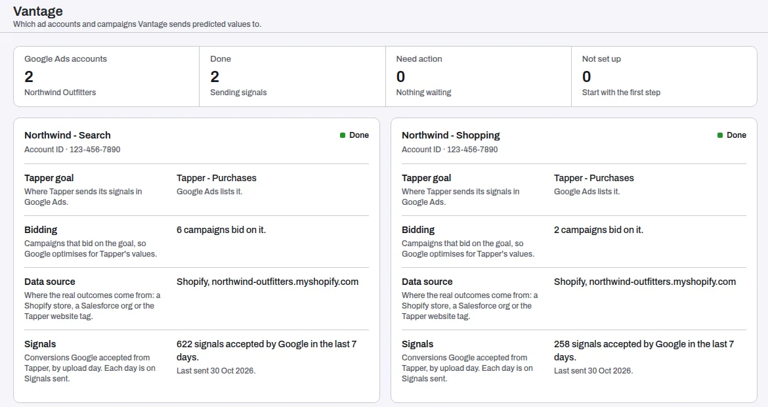768x407 pixels.
Task: Click the 'Start with the first step' text
Action: [621, 92]
